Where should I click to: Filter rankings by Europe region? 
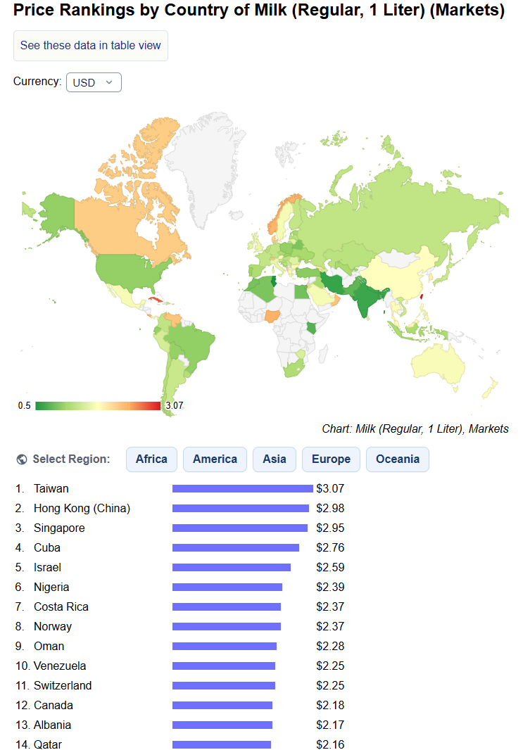pos(331,459)
